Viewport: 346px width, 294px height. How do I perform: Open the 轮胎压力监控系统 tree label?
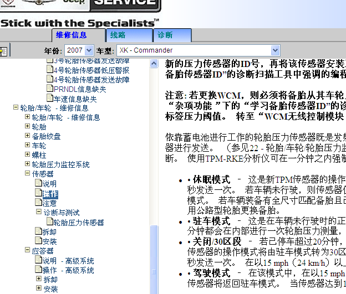tap(60, 164)
